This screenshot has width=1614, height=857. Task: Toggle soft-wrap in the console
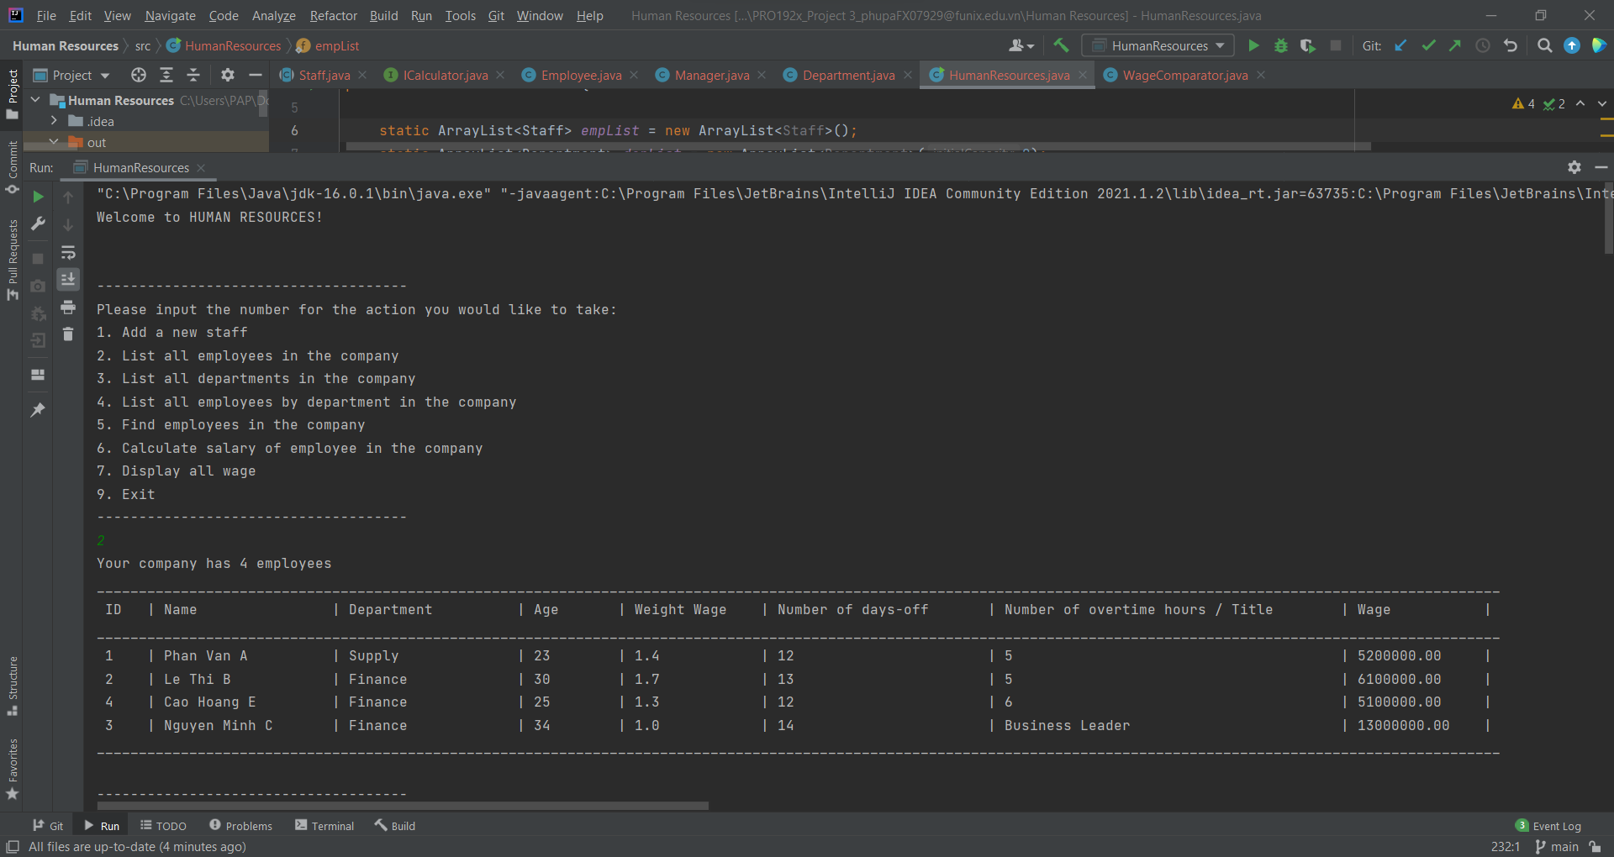68,252
